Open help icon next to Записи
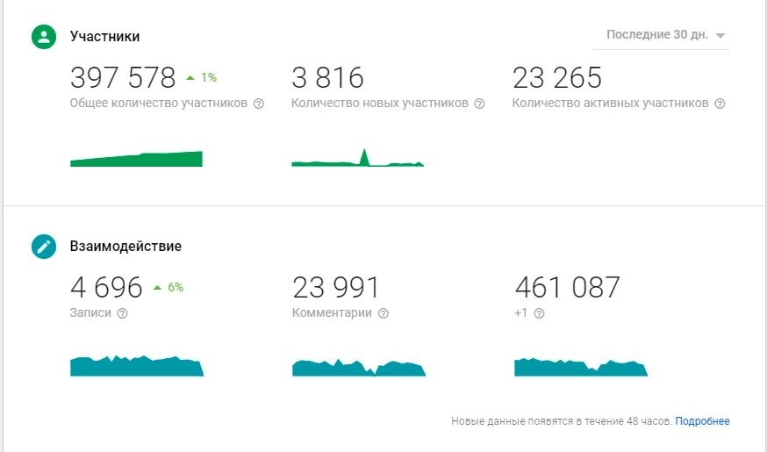The height and width of the screenshot is (452, 767). click(122, 313)
